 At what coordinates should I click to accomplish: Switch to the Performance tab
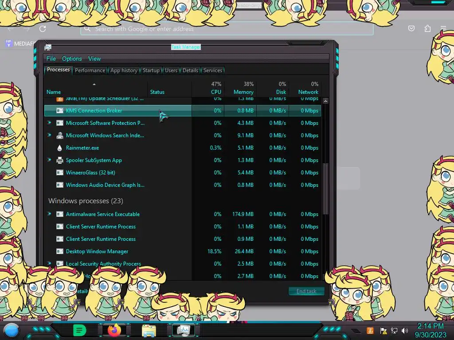[90, 70]
